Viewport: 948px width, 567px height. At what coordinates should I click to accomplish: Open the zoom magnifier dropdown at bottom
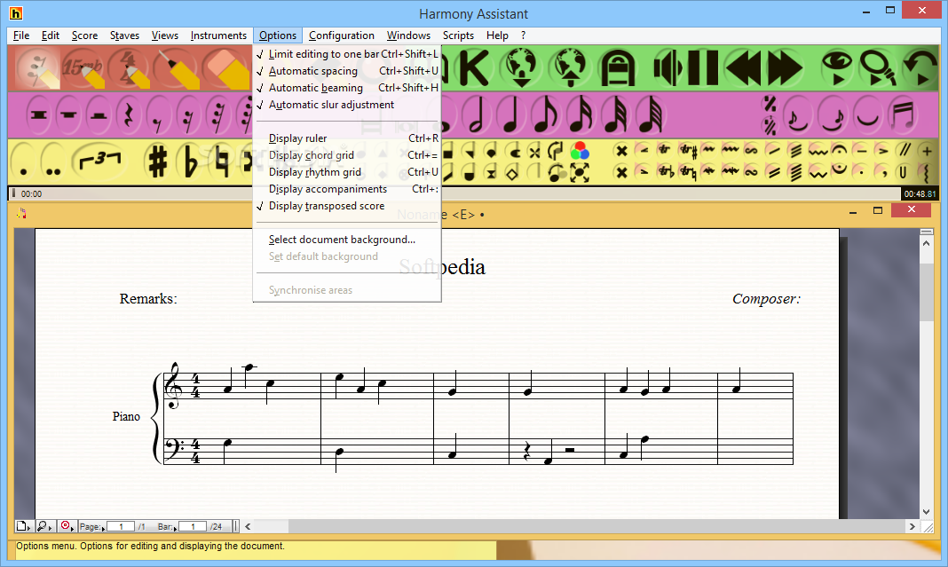[44, 526]
